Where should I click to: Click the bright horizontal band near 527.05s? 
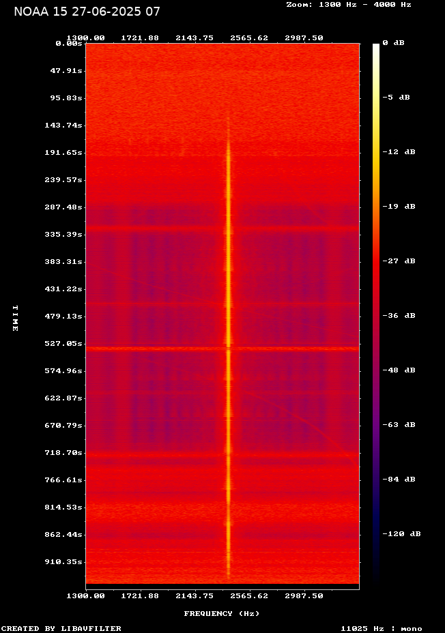pyautogui.click(x=222, y=349)
